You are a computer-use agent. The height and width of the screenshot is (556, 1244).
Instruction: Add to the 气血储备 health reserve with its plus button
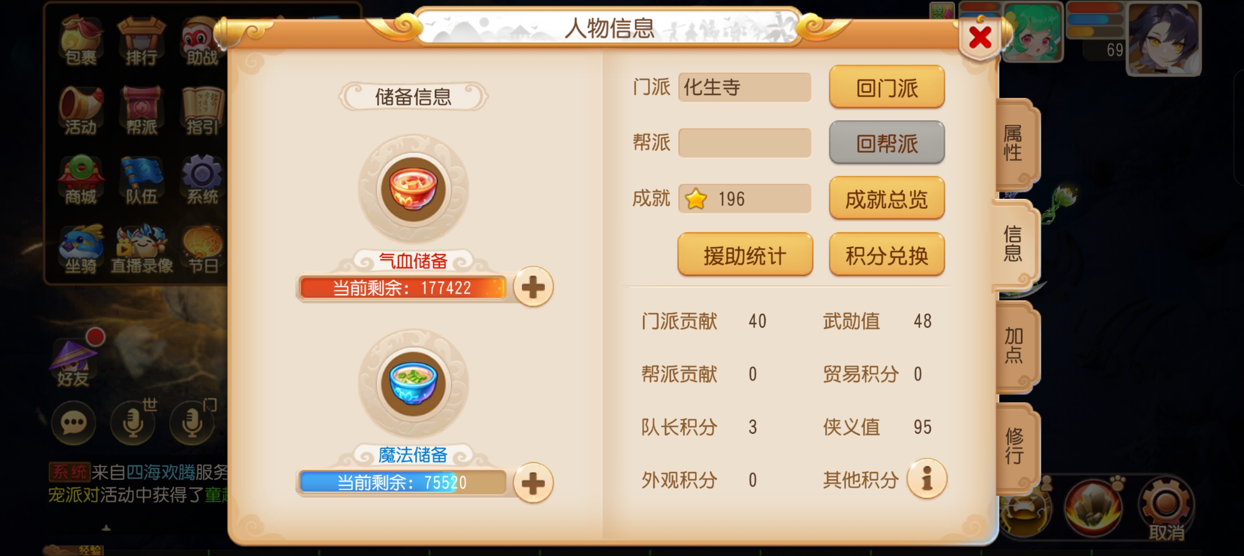533,287
